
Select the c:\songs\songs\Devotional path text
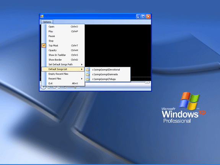point(106,70)
